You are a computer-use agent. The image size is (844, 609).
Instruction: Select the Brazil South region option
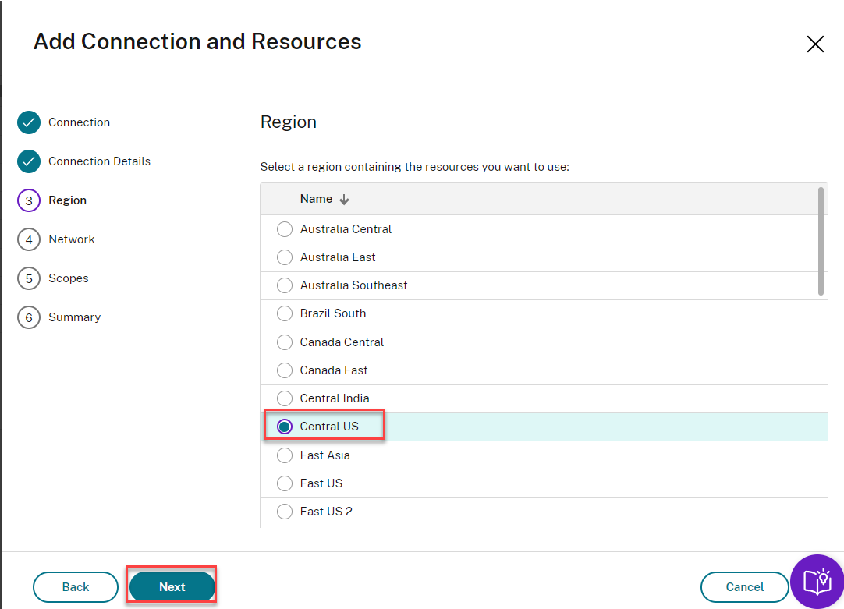(285, 313)
